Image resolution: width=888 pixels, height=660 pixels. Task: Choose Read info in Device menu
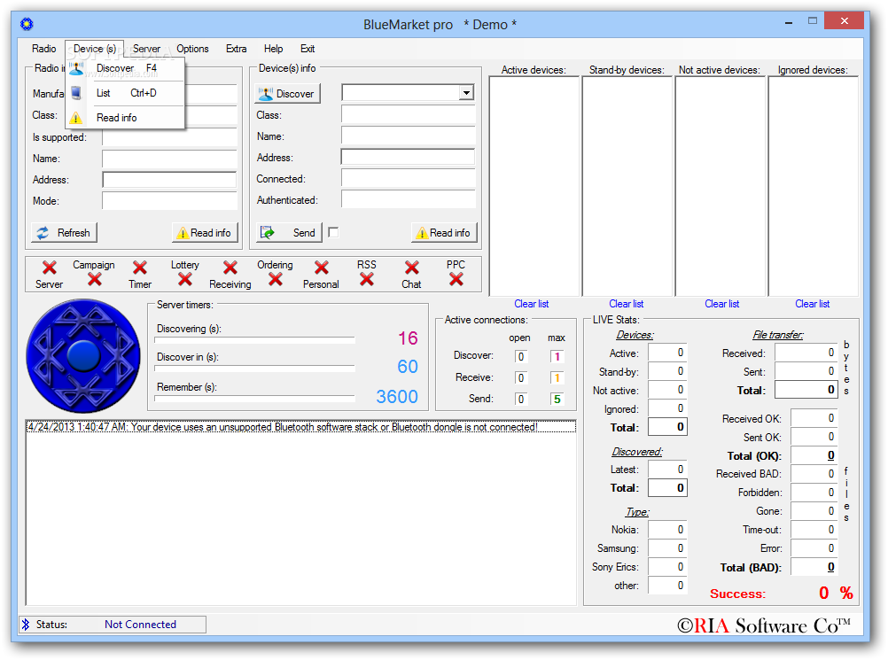tap(125, 118)
